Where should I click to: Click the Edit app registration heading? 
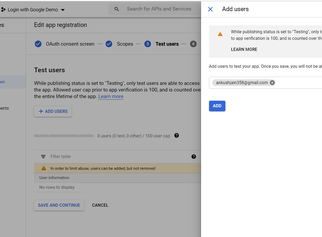60,25
